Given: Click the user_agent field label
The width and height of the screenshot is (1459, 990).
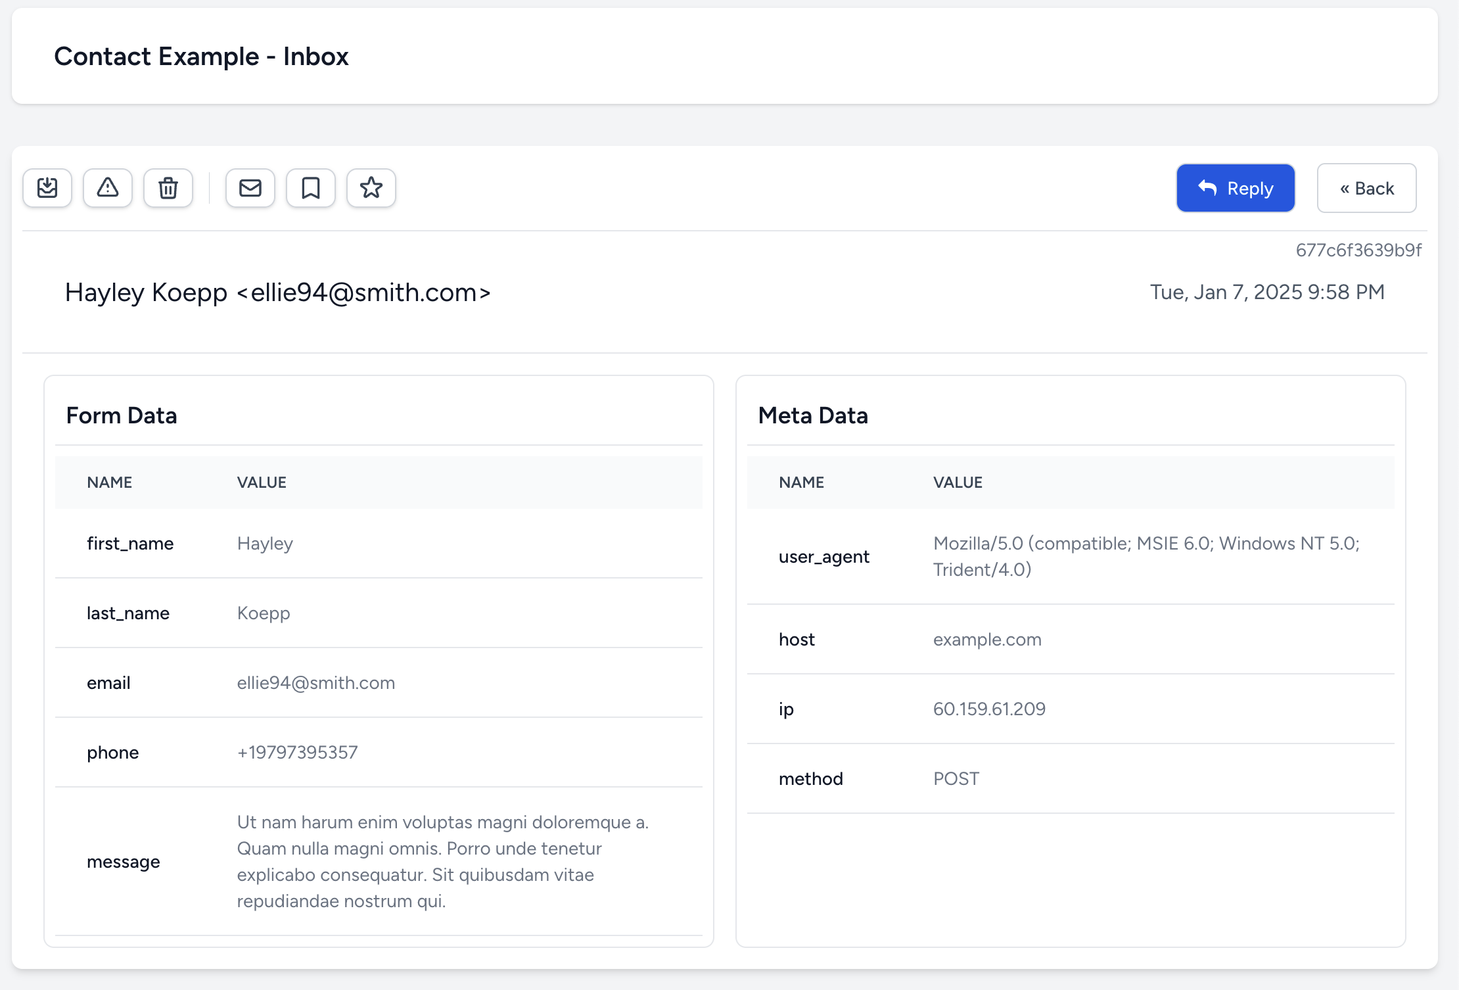Looking at the screenshot, I should (x=824, y=557).
